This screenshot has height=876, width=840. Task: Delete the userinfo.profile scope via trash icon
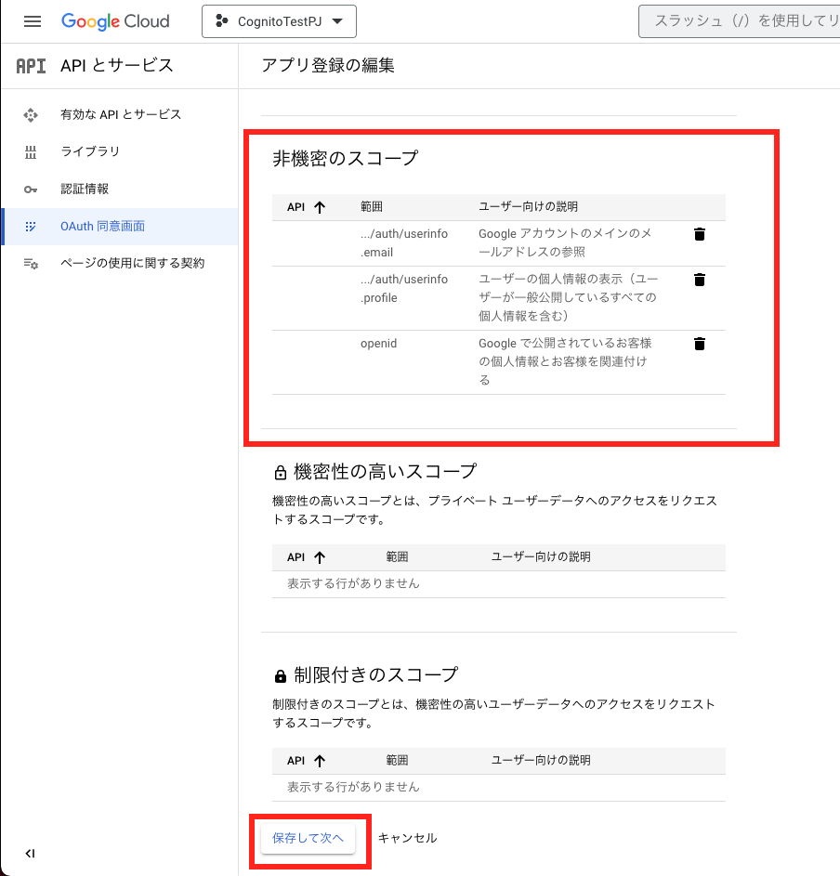coord(699,279)
